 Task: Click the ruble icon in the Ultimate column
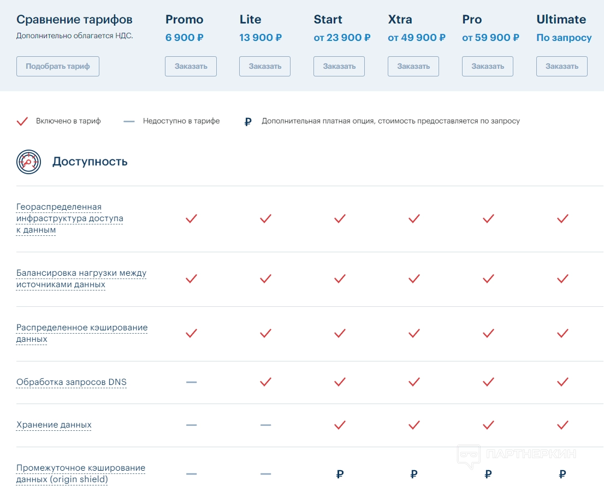(562, 474)
